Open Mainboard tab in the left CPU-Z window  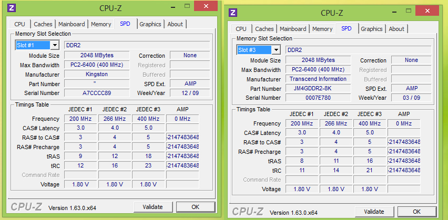72,24
